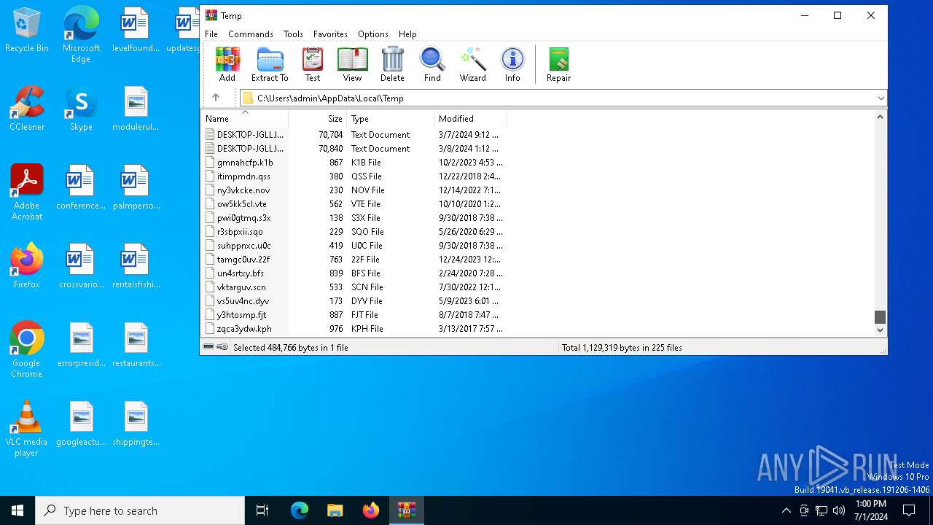This screenshot has width=933, height=525.
Task: Open the notification center in the taskbar
Action: [x=909, y=510]
